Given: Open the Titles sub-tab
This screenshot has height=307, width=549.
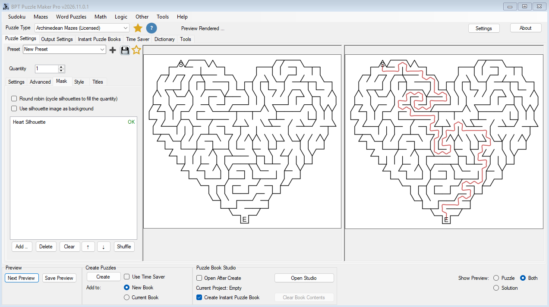Looking at the screenshot, I should point(98,82).
